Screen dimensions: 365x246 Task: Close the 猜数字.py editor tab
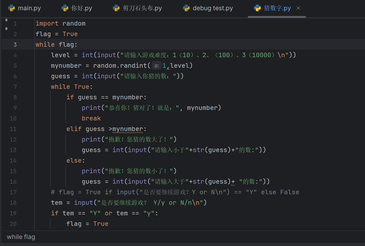298,8
